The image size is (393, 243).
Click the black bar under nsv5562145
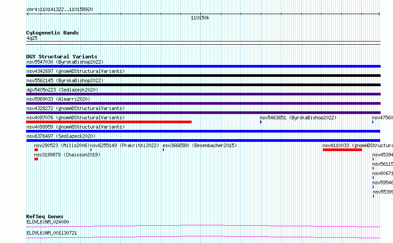tap(203, 85)
